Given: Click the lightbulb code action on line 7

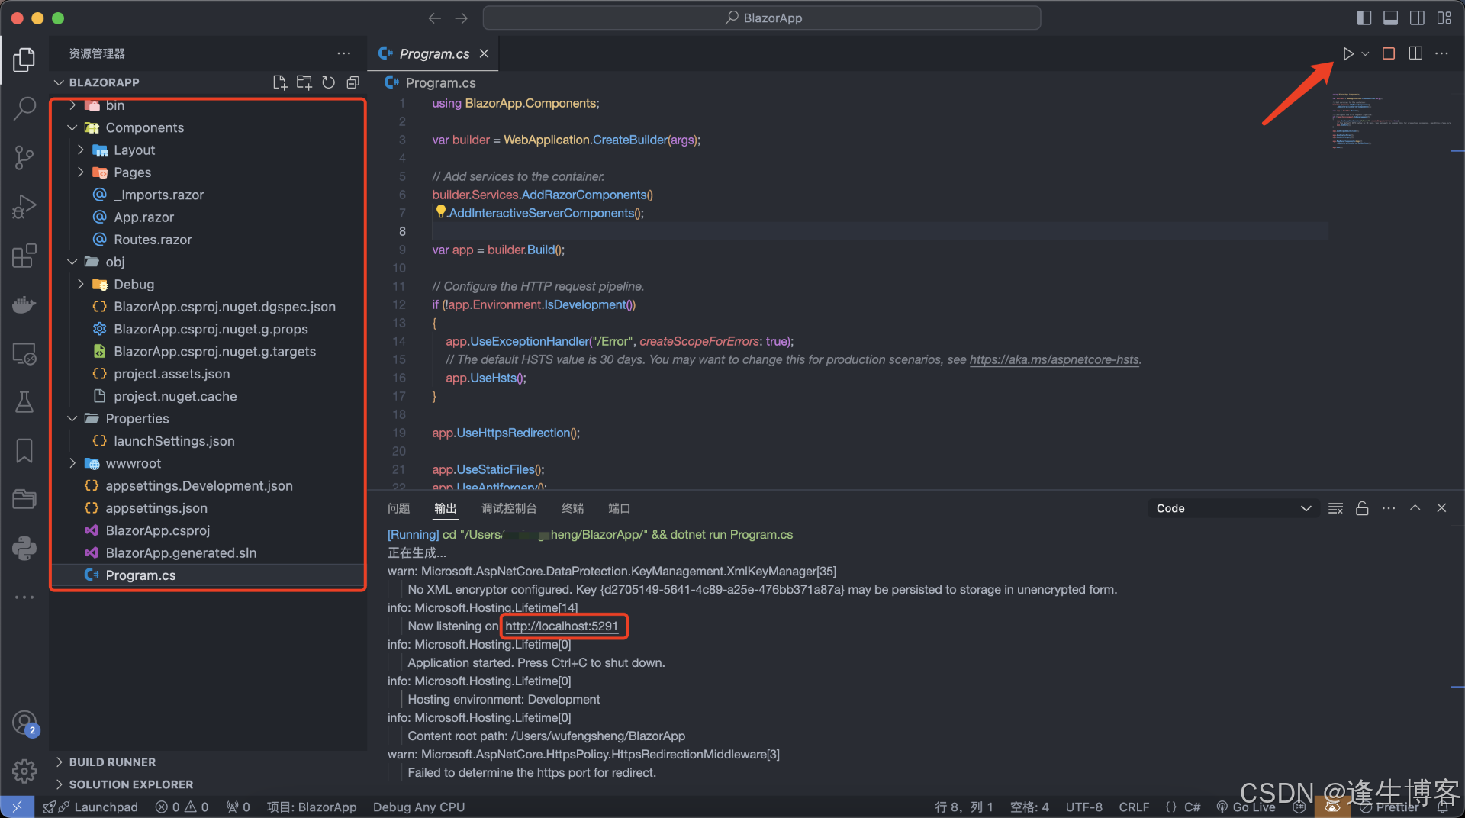Looking at the screenshot, I should pyautogui.click(x=440, y=211).
